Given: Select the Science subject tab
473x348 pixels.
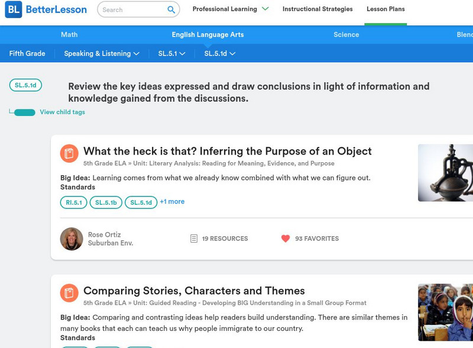Looking at the screenshot, I should coord(346,35).
